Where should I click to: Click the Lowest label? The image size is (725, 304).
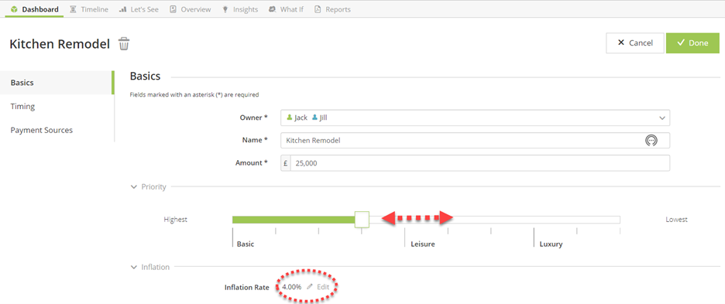pos(676,220)
